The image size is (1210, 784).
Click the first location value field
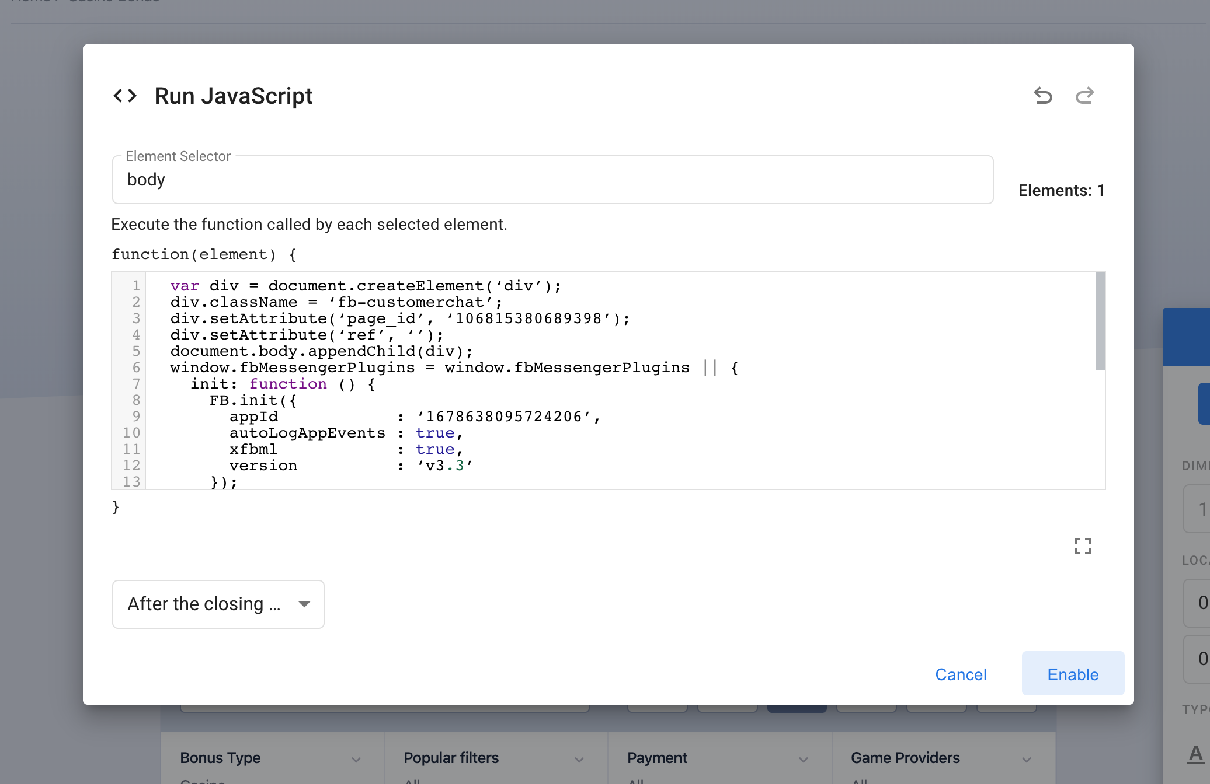click(x=1197, y=603)
